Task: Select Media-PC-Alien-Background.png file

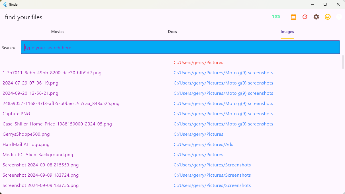Action: pos(38,155)
